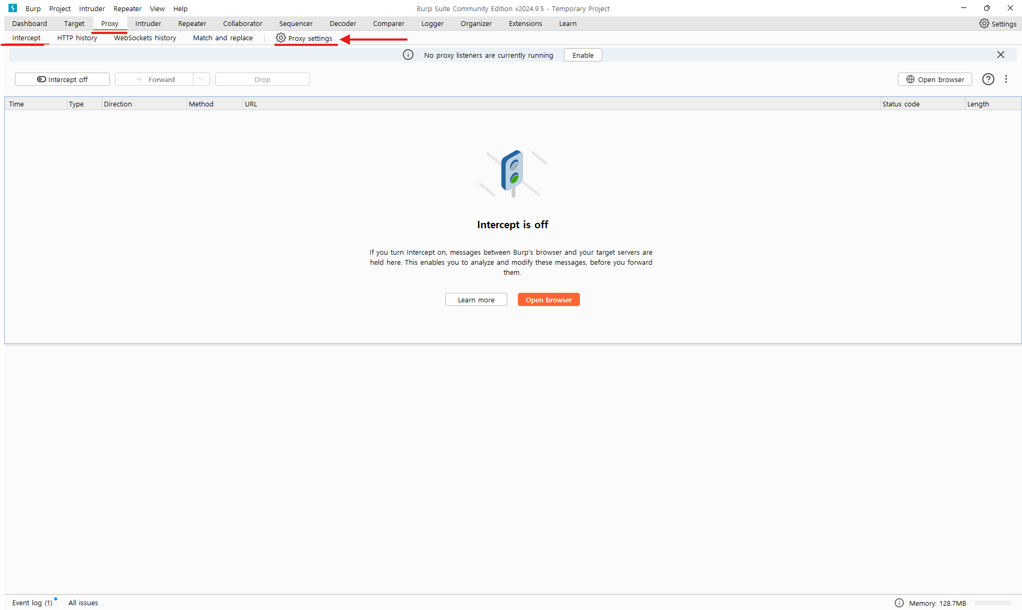Viewport: 1022px width, 610px height.
Task: Click the Burp Suite logo icon
Action: click(x=13, y=8)
